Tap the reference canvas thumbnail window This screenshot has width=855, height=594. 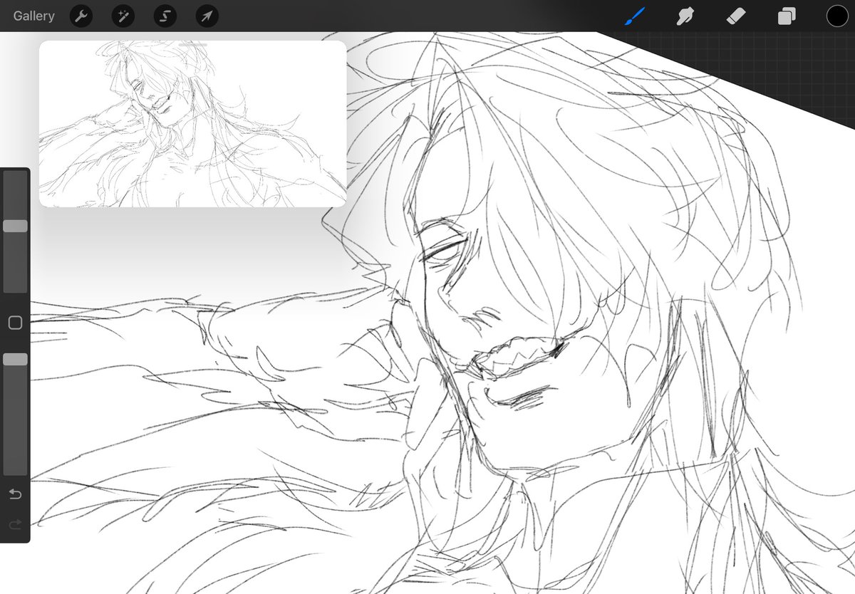(192, 124)
